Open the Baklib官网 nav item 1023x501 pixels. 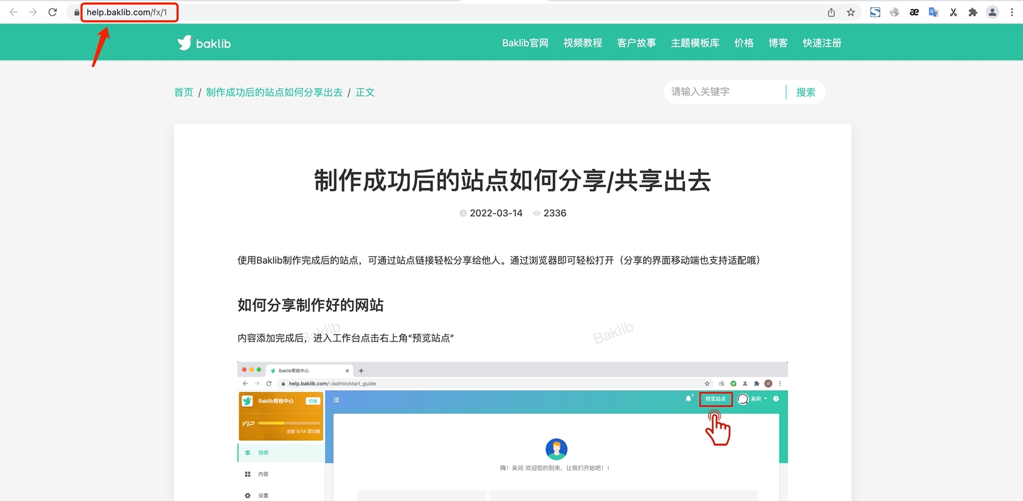coord(525,43)
